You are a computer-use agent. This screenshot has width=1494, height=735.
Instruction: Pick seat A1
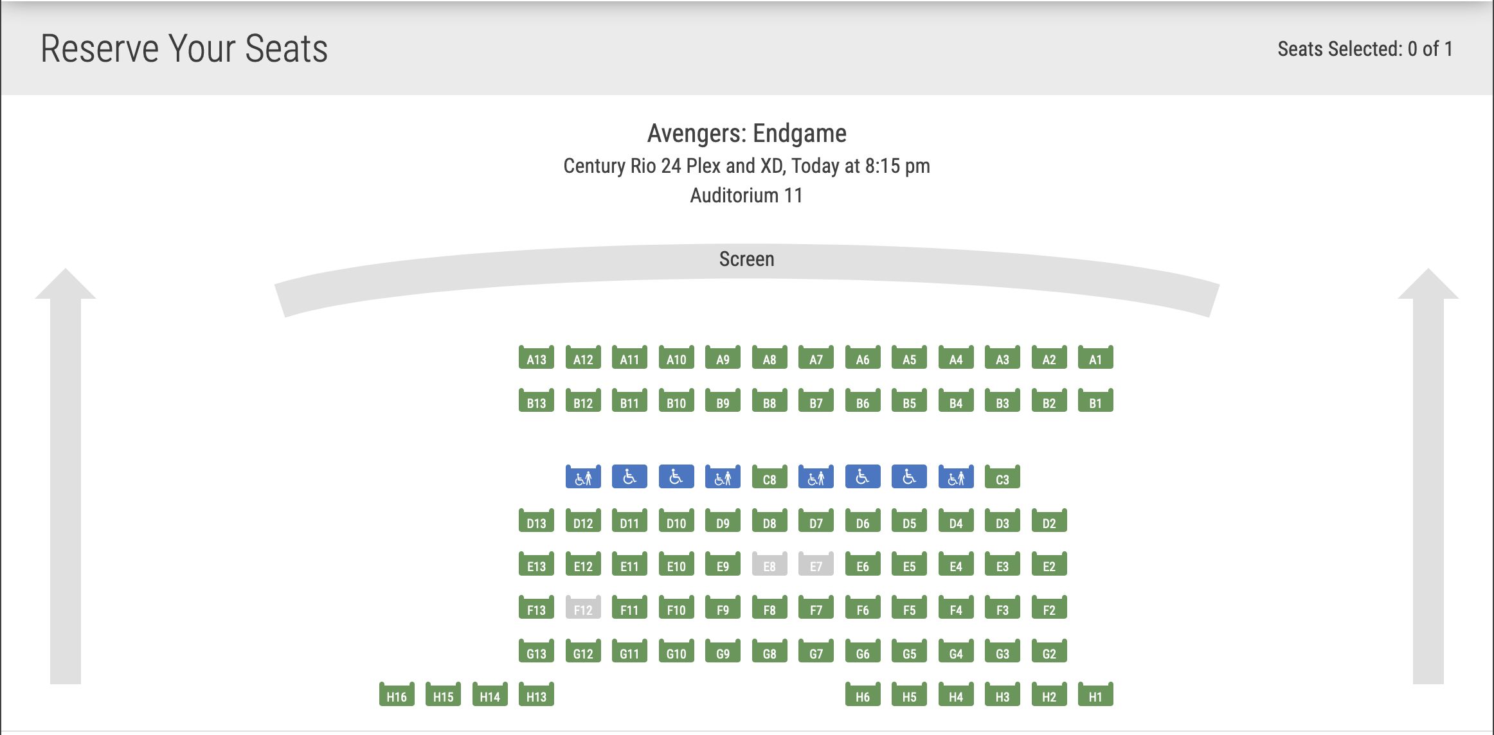[1095, 357]
